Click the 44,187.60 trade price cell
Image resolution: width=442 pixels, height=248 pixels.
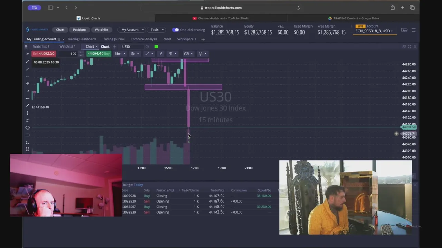(217, 201)
